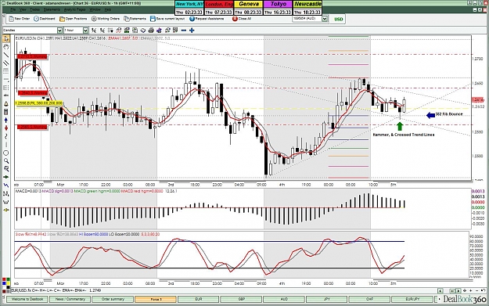Switch to News / Commentary tab

(x=70, y=299)
